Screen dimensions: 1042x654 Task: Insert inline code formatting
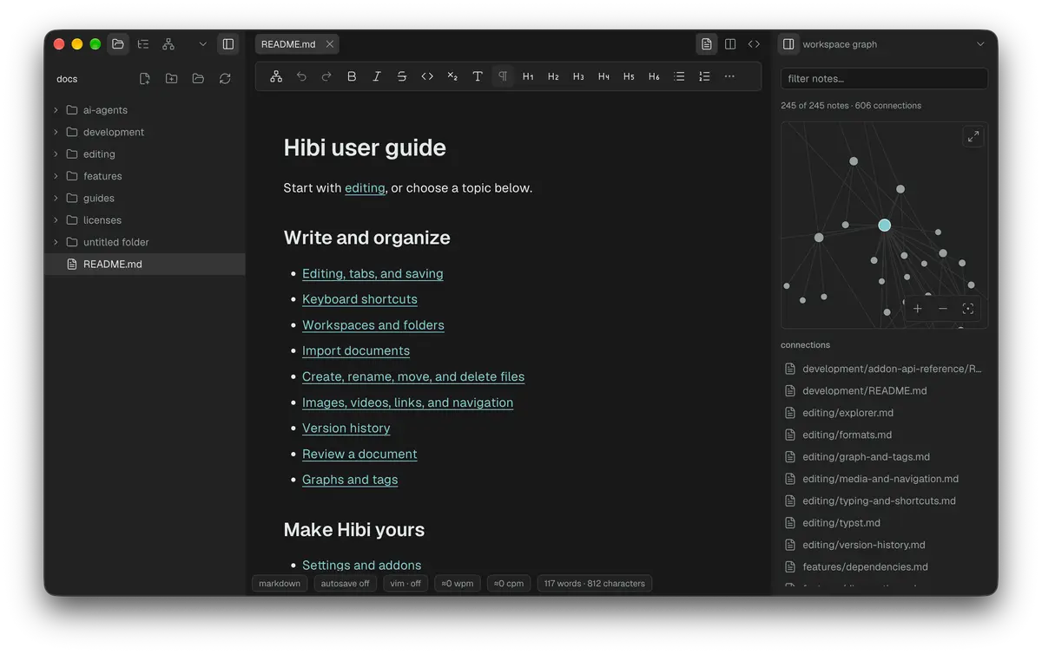point(427,76)
